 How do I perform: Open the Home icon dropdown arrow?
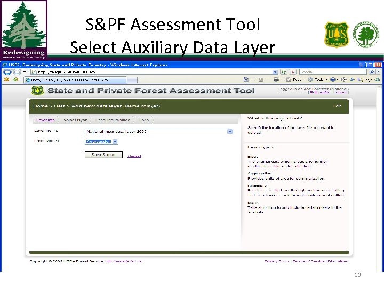click(x=253, y=79)
